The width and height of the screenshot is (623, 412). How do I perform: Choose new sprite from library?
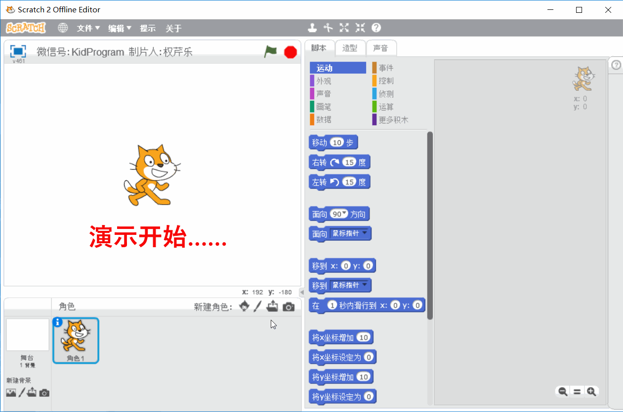[x=244, y=306]
